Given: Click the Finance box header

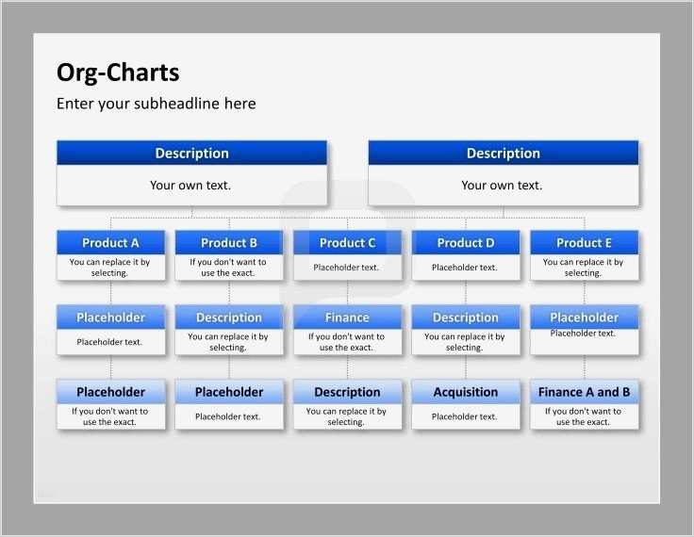Looking at the screenshot, I should (x=347, y=317).
